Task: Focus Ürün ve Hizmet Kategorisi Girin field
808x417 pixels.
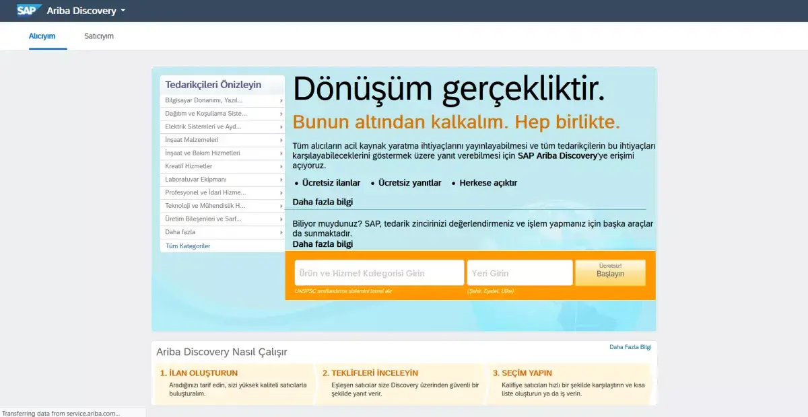Action: coord(380,273)
